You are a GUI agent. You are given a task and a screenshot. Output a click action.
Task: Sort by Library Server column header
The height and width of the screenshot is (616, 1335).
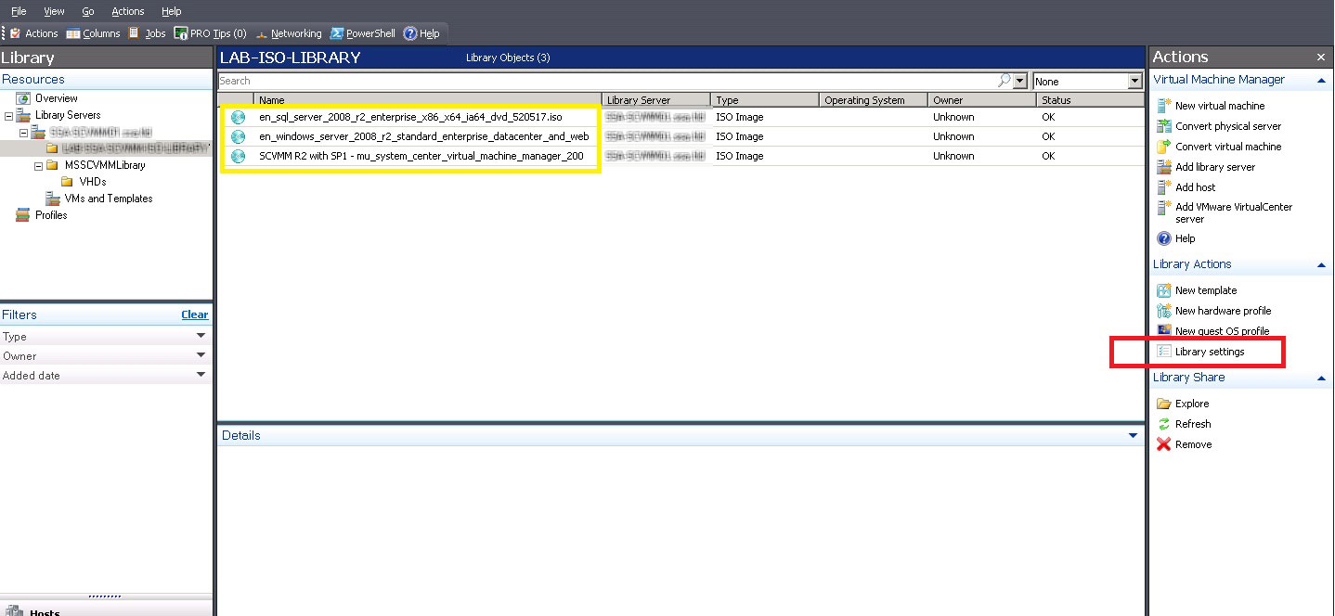pyautogui.click(x=656, y=100)
